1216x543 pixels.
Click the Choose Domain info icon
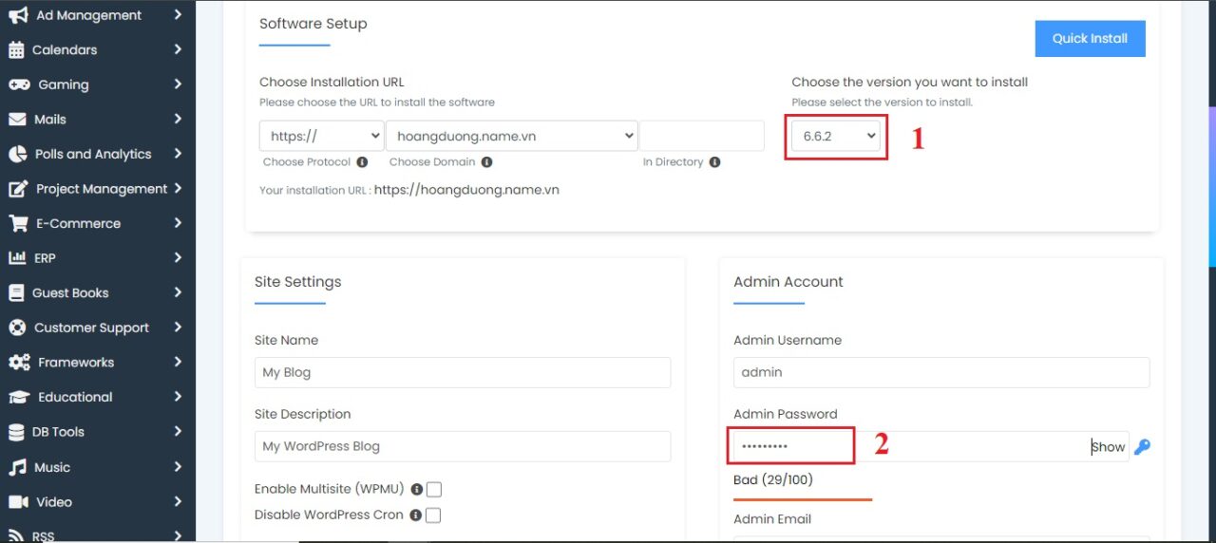[x=486, y=162]
